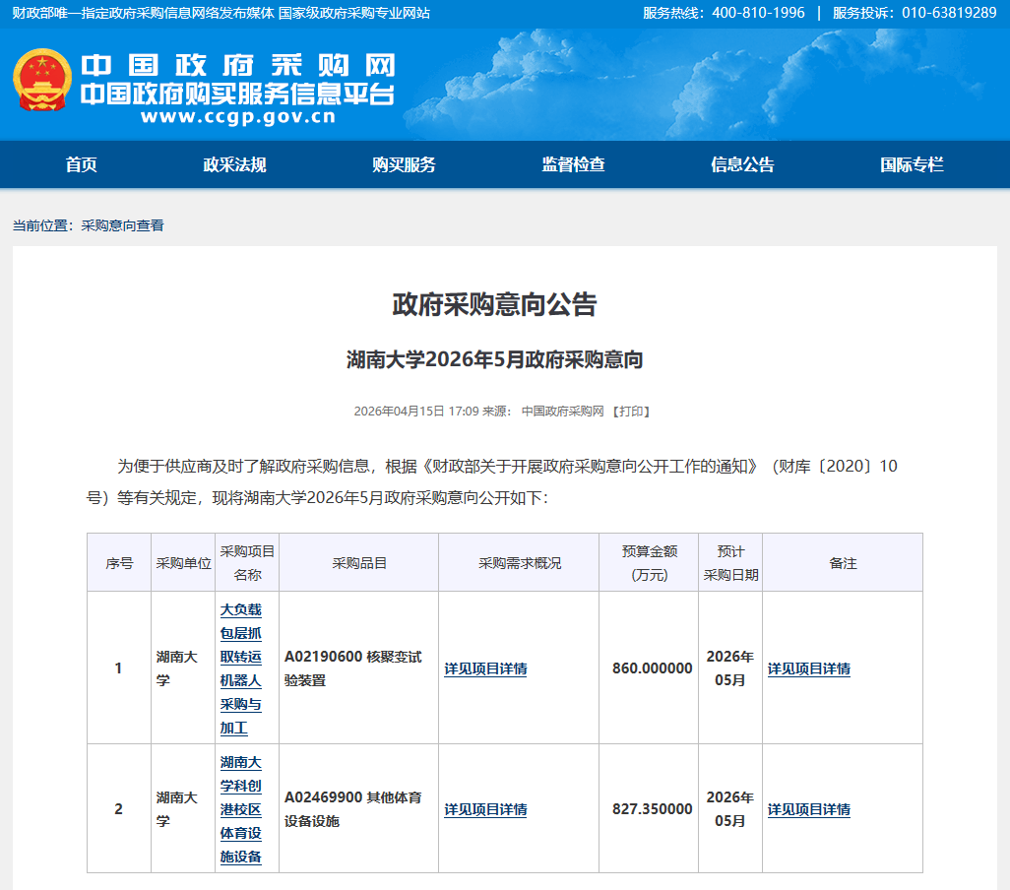Click the 采购单位 column header

[x=183, y=563]
